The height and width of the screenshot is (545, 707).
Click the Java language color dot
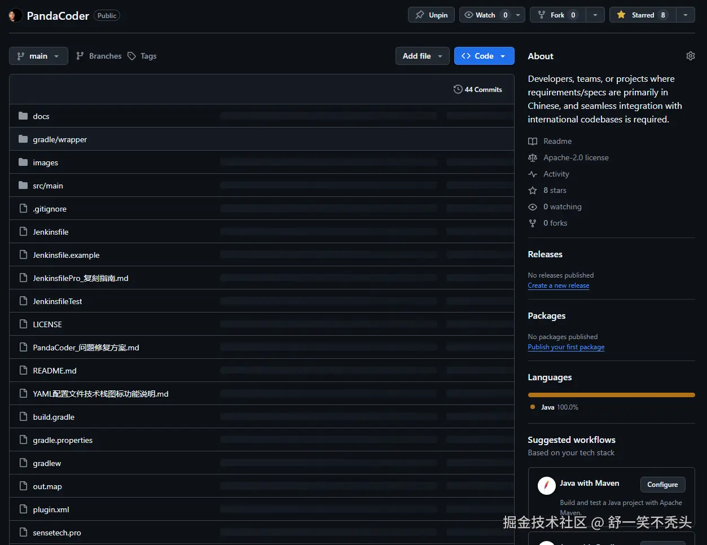533,407
